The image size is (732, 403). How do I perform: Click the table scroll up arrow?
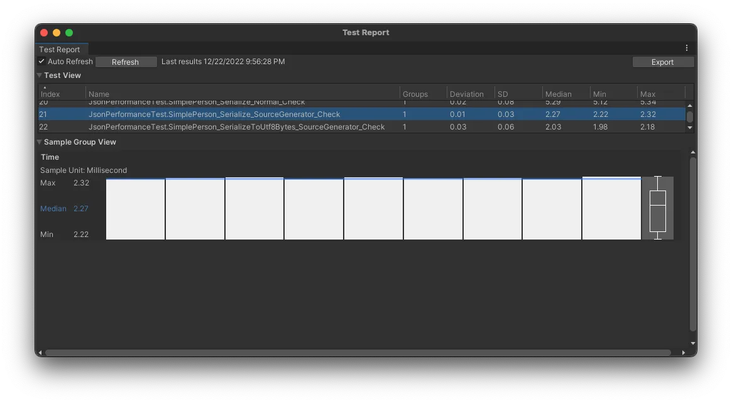tap(690, 106)
